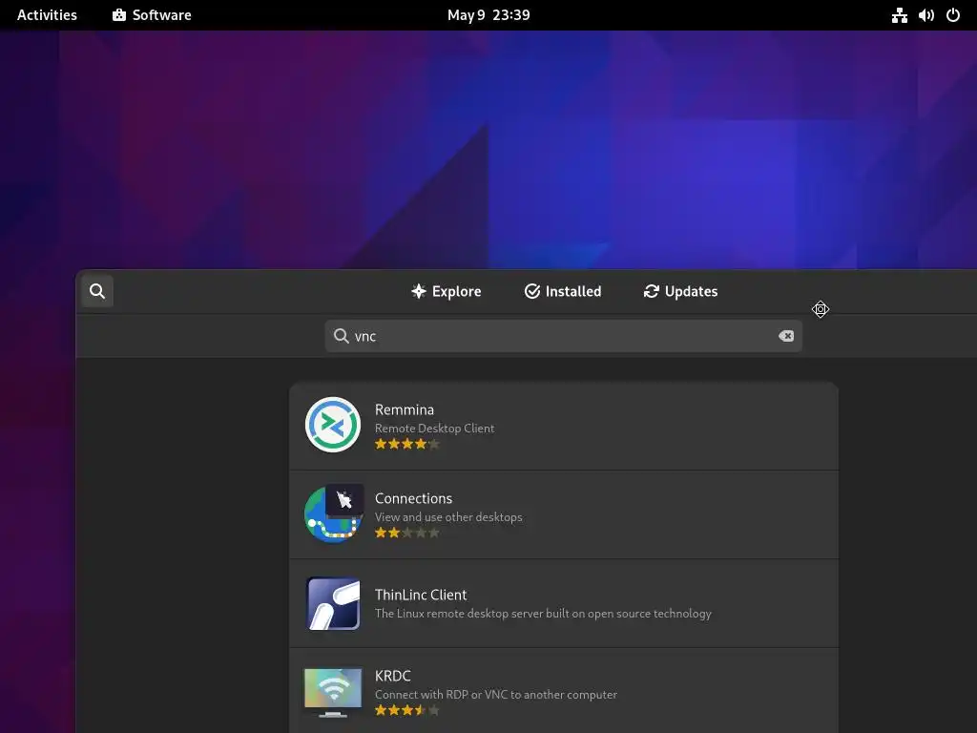977x733 pixels.
Task: Open the ThinLinc Client app icon
Action: point(333,603)
